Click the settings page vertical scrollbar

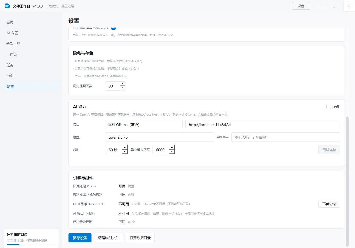tap(347, 181)
